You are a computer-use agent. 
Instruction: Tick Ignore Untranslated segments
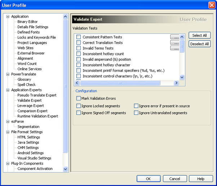click(136, 113)
